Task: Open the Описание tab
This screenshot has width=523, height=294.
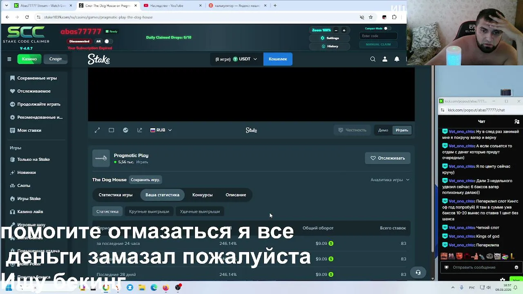Action: point(236,195)
